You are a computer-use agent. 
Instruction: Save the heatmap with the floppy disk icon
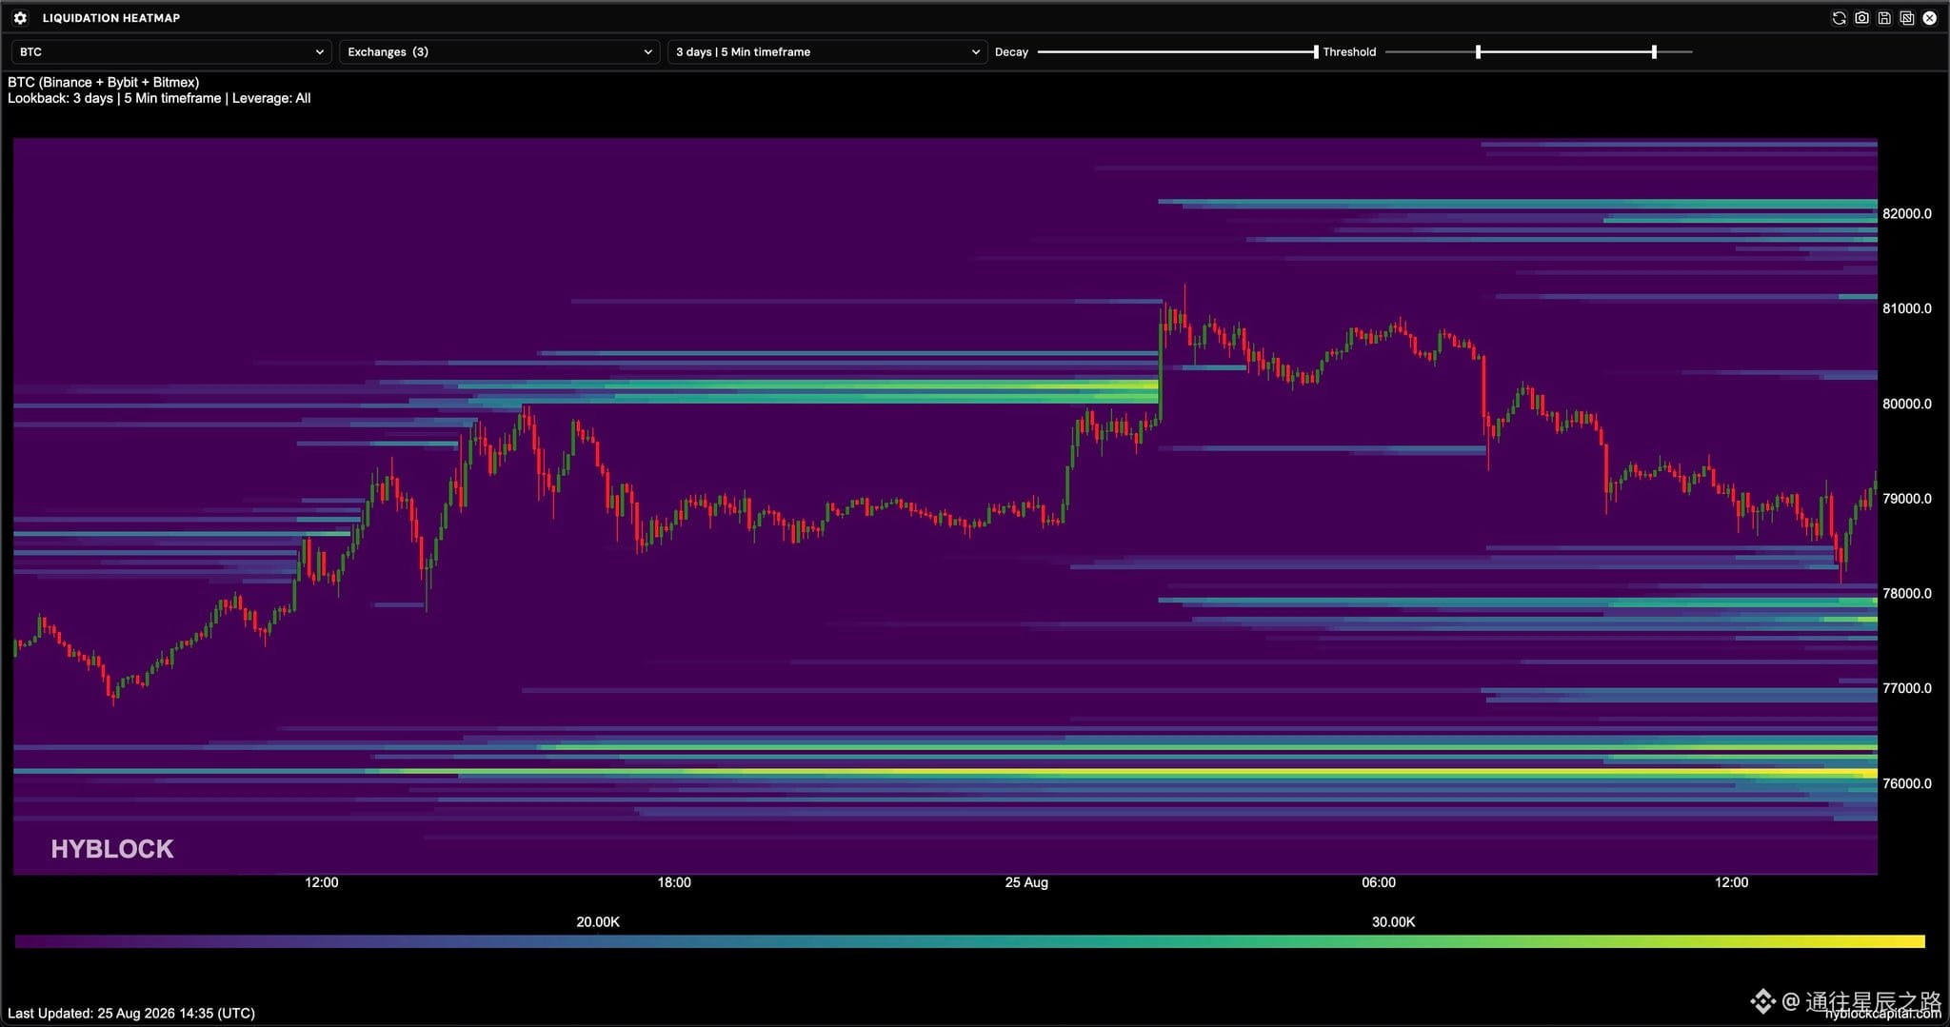pyautogui.click(x=1884, y=18)
